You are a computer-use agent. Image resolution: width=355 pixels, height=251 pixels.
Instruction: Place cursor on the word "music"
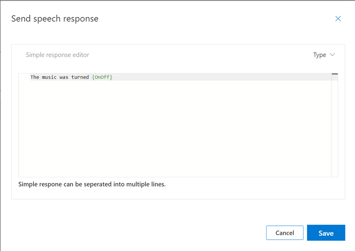tap(49, 77)
